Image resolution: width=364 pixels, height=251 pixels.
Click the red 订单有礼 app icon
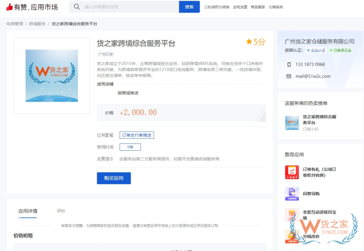click(292, 172)
